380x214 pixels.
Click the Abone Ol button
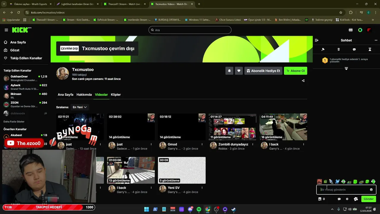pos(296,71)
